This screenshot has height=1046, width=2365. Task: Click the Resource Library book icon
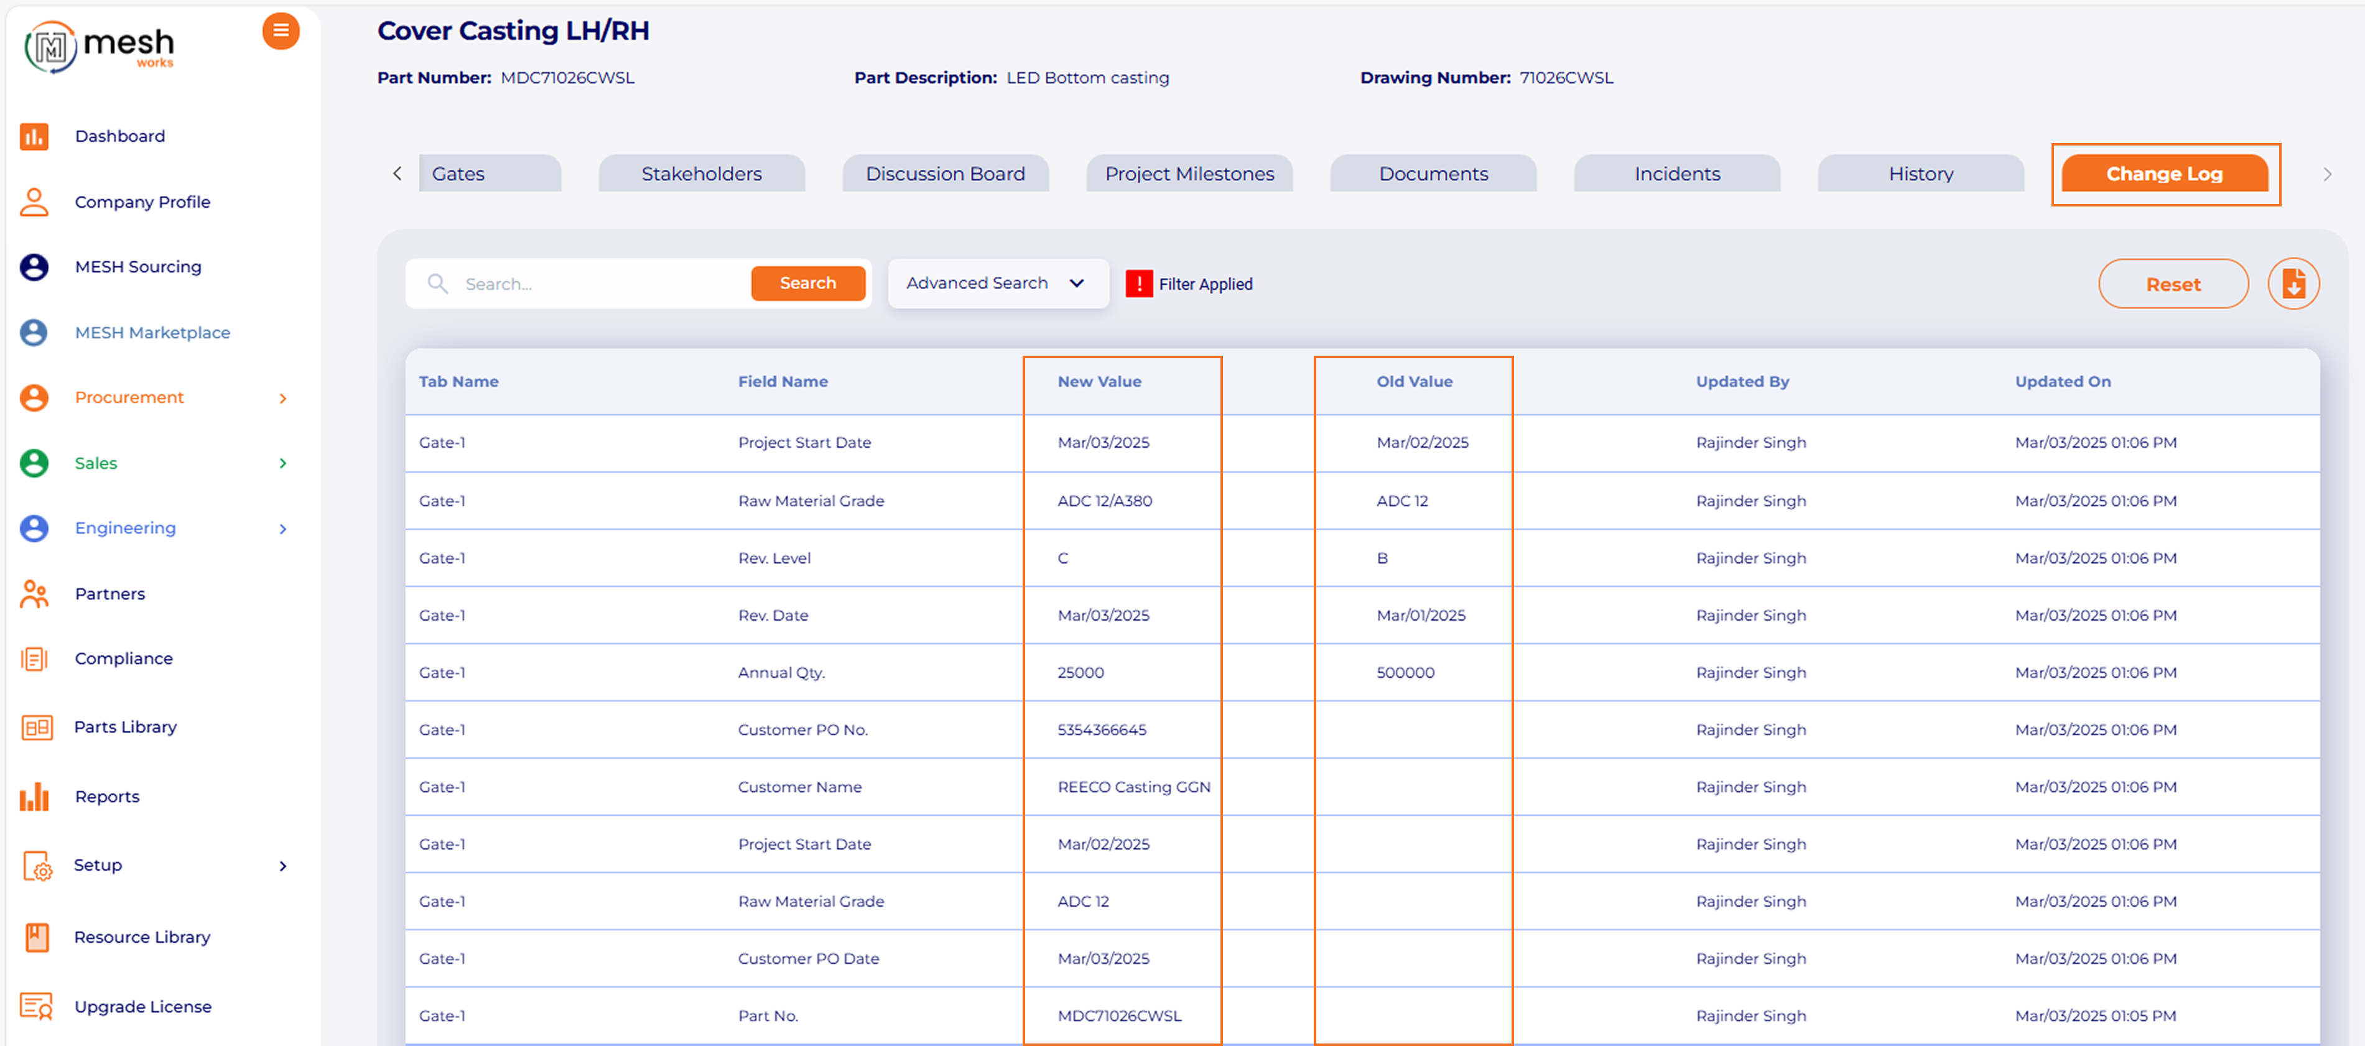pos(37,937)
